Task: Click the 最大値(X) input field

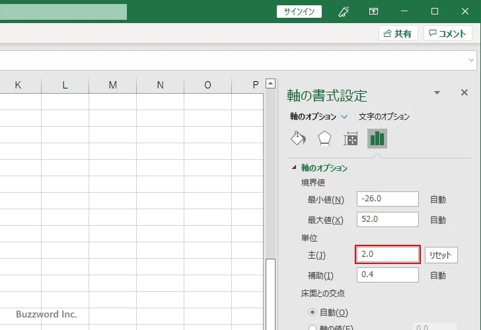Action: coord(387,219)
